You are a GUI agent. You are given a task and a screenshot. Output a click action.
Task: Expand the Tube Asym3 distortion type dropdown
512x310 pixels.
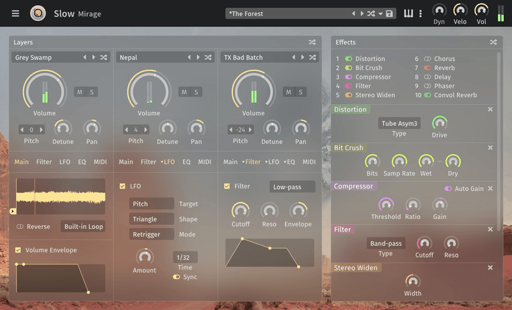pyautogui.click(x=399, y=123)
